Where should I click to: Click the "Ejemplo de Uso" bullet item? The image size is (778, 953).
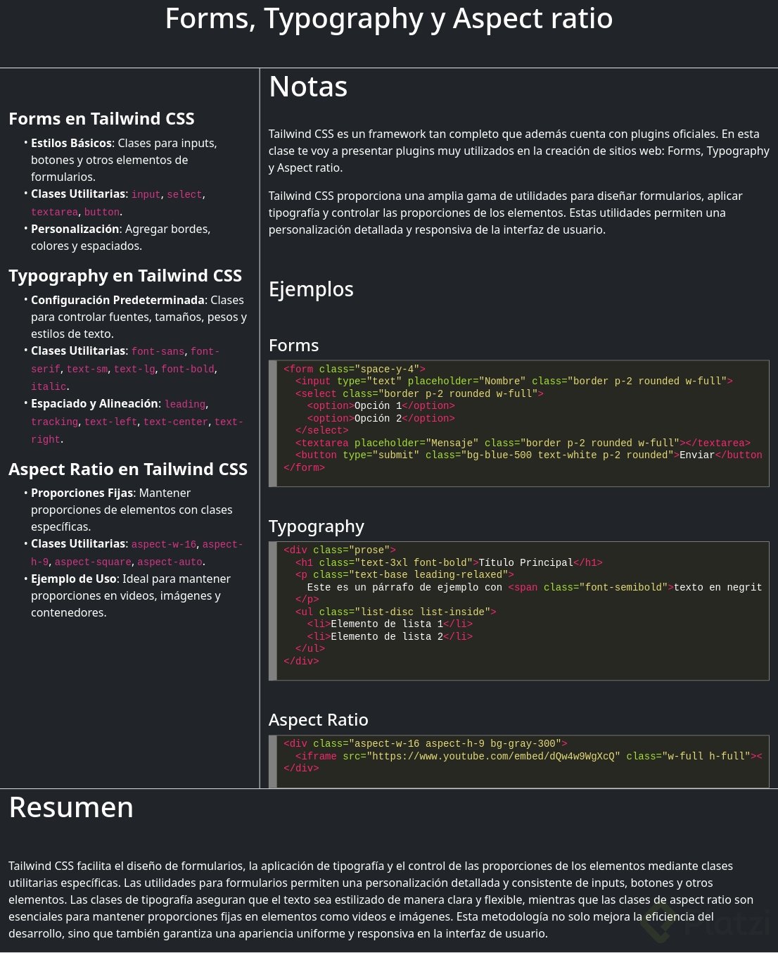(75, 579)
